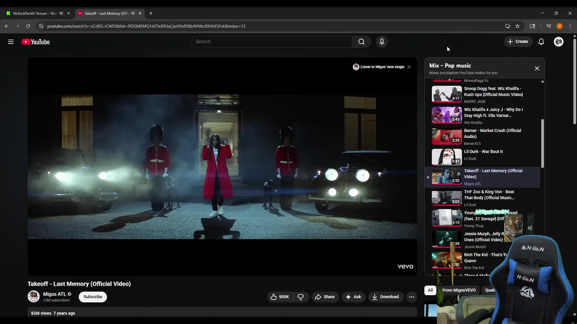Image resolution: width=577 pixels, height=324 pixels.
Task: Open Chrome three-dot menu
Action: click(x=570, y=26)
